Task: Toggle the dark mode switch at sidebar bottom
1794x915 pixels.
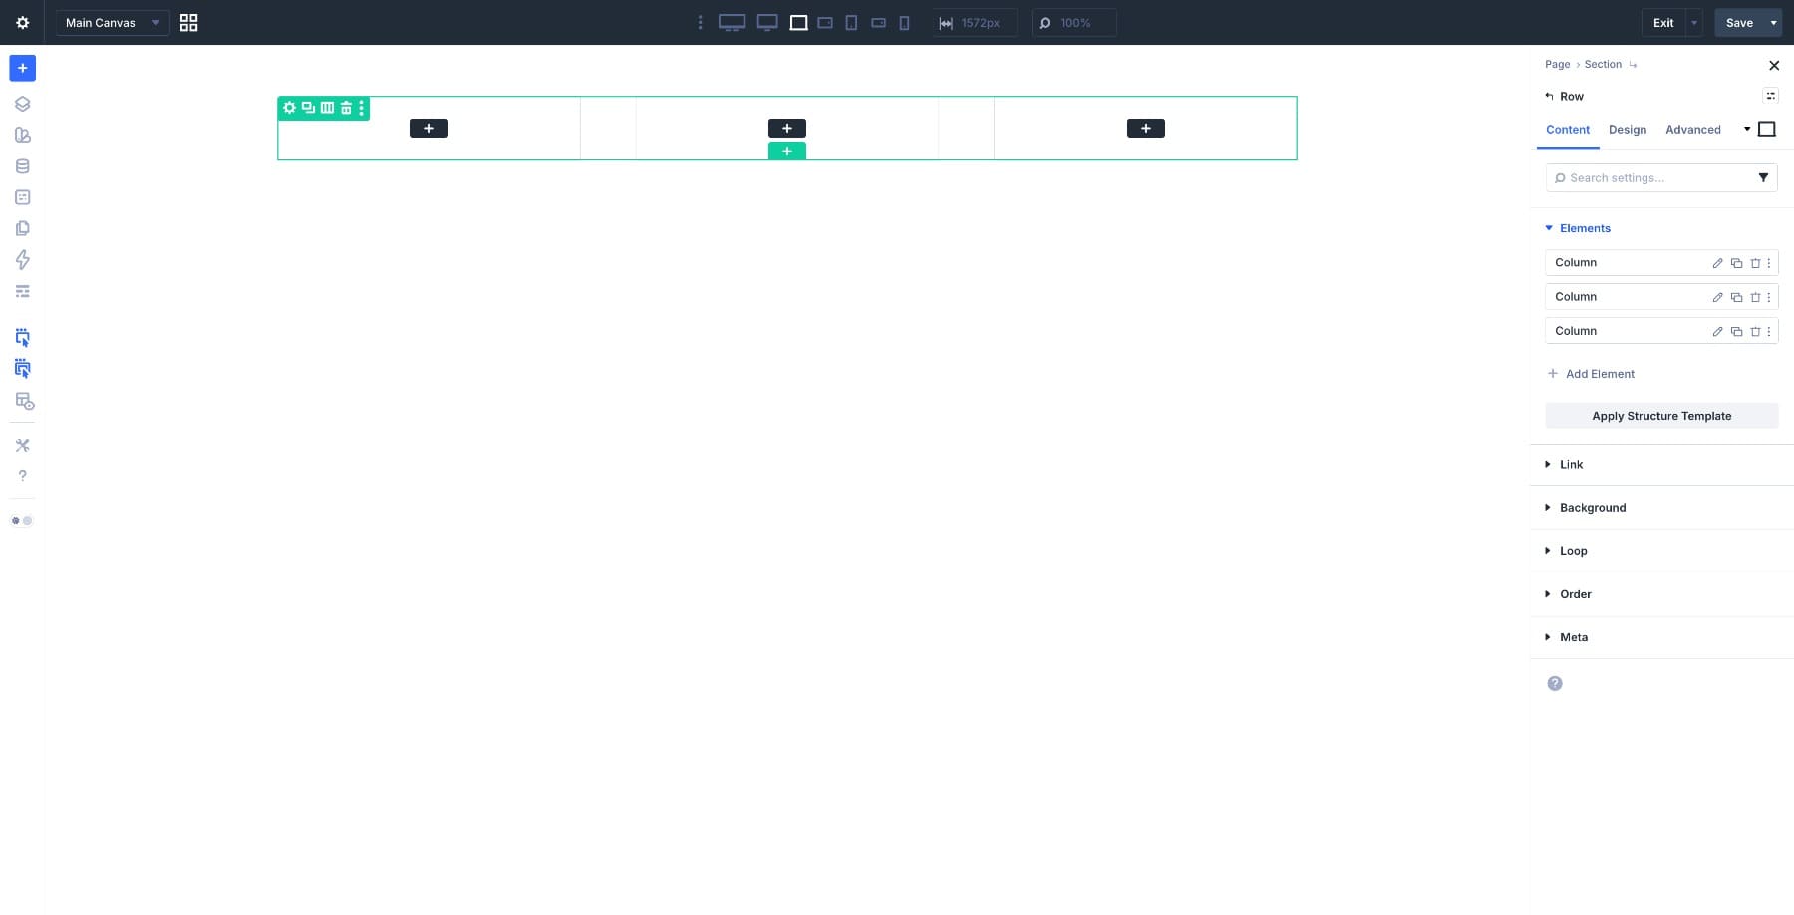Action: coord(21,520)
